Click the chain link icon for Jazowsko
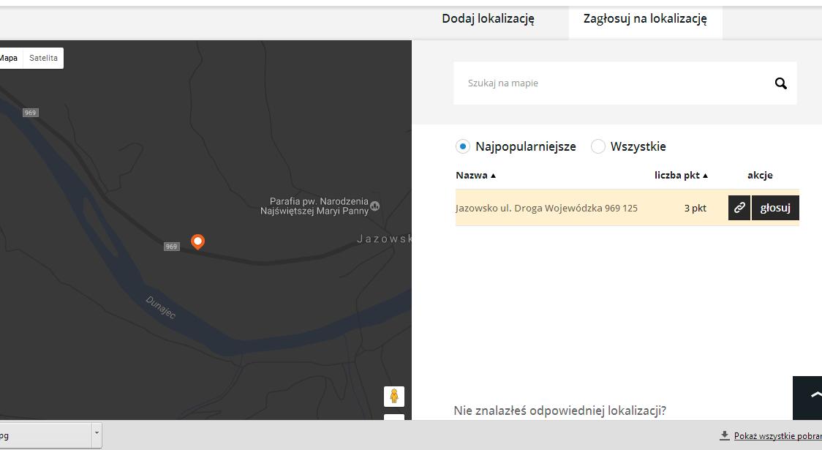 click(x=739, y=208)
